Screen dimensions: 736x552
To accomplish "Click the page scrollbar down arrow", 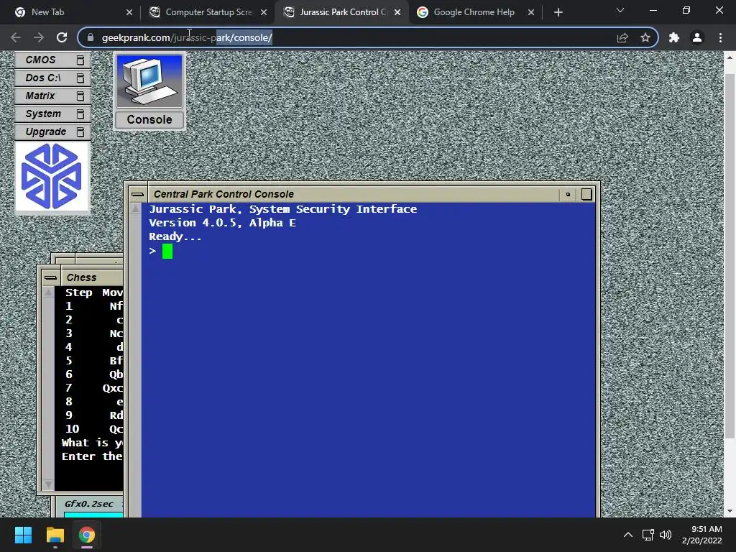I will pos(730,511).
